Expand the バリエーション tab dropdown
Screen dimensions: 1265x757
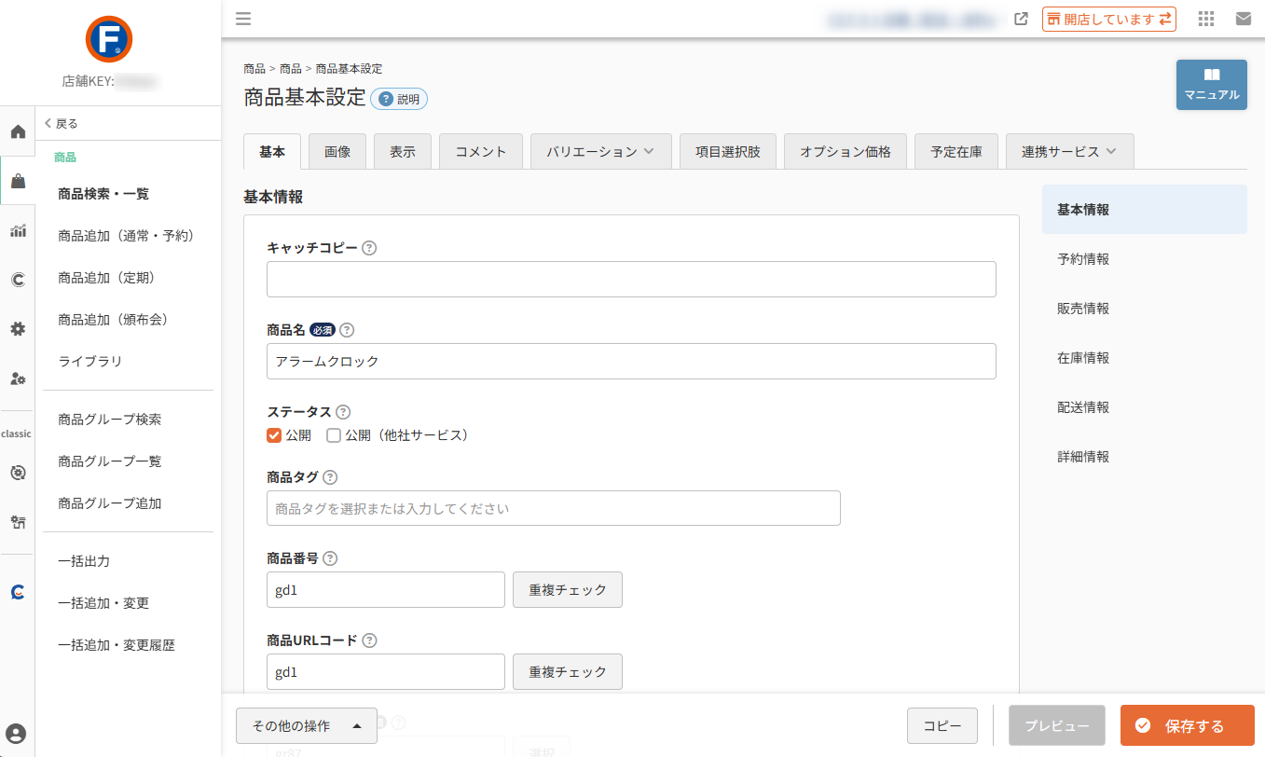click(x=601, y=152)
